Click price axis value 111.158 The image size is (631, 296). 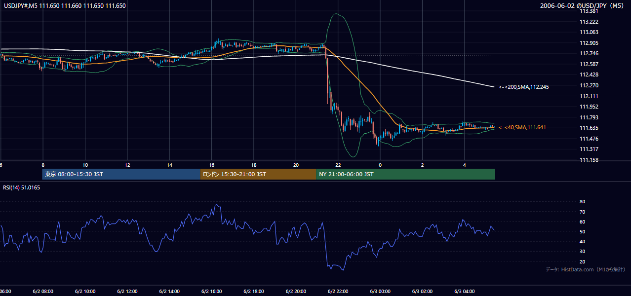tap(589, 160)
